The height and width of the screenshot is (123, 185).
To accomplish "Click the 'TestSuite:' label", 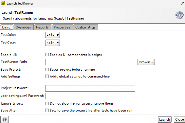I will (x=8, y=35).
